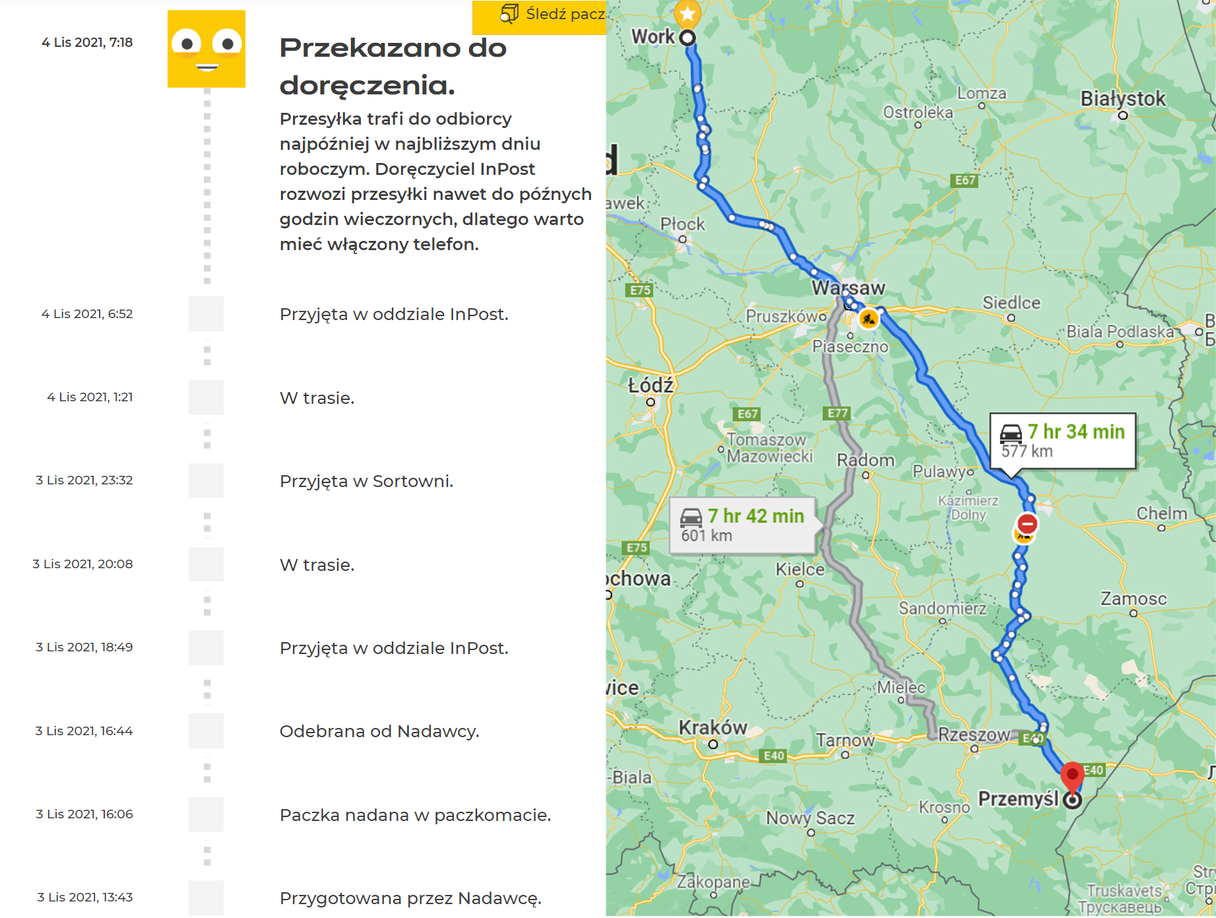Screen dimensions: 1216x918
Task: Click the Pruszków city label
Action: (x=782, y=316)
